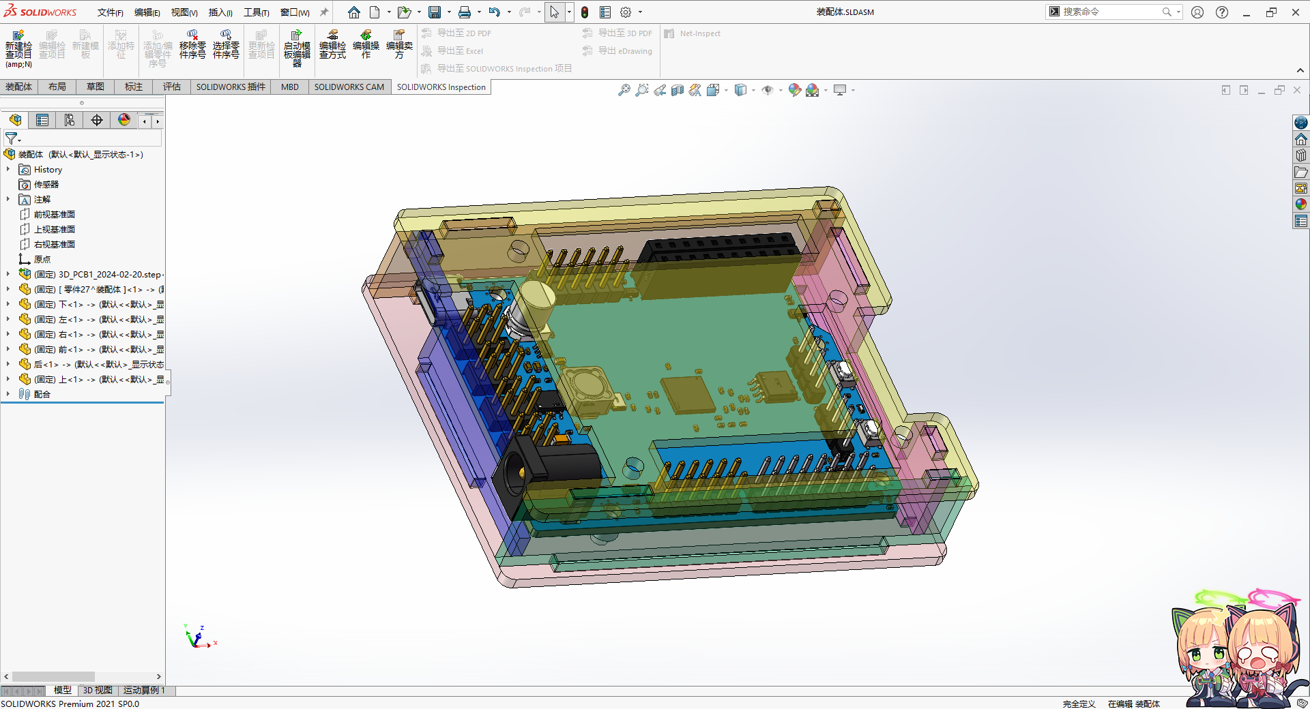
Task: Collapse the CommandManager ribbon chevron
Action: coord(1300,70)
